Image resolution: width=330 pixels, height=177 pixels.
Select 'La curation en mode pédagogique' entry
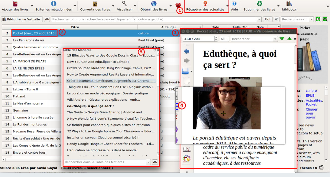click(x=107, y=93)
